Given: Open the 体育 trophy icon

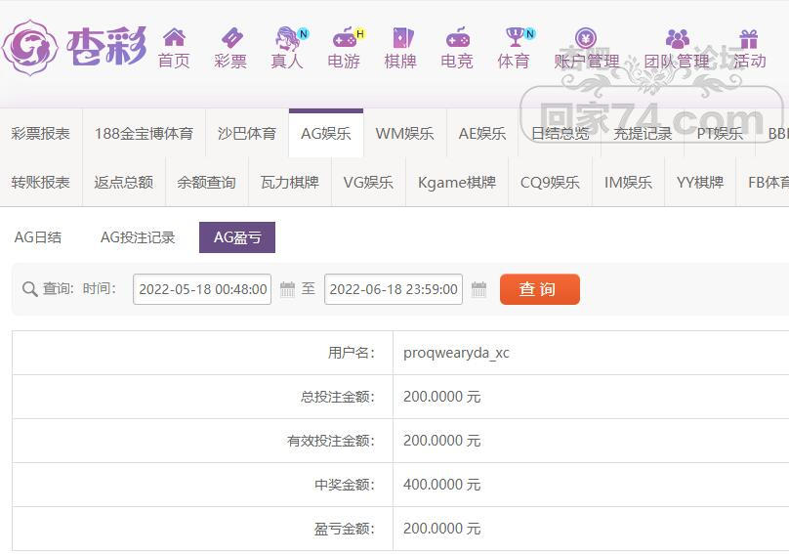Looking at the screenshot, I should point(514,38).
